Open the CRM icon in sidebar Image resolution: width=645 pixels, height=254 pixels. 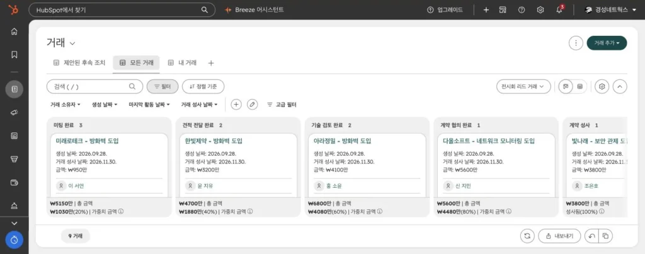[x=14, y=89]
